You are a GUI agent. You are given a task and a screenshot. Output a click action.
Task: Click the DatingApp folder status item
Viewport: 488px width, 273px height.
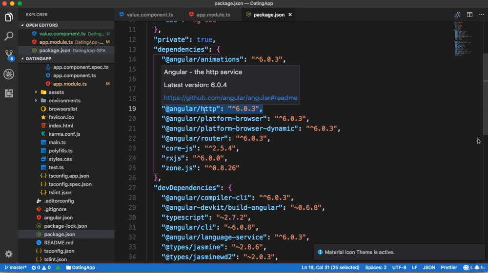click(81, 268)
